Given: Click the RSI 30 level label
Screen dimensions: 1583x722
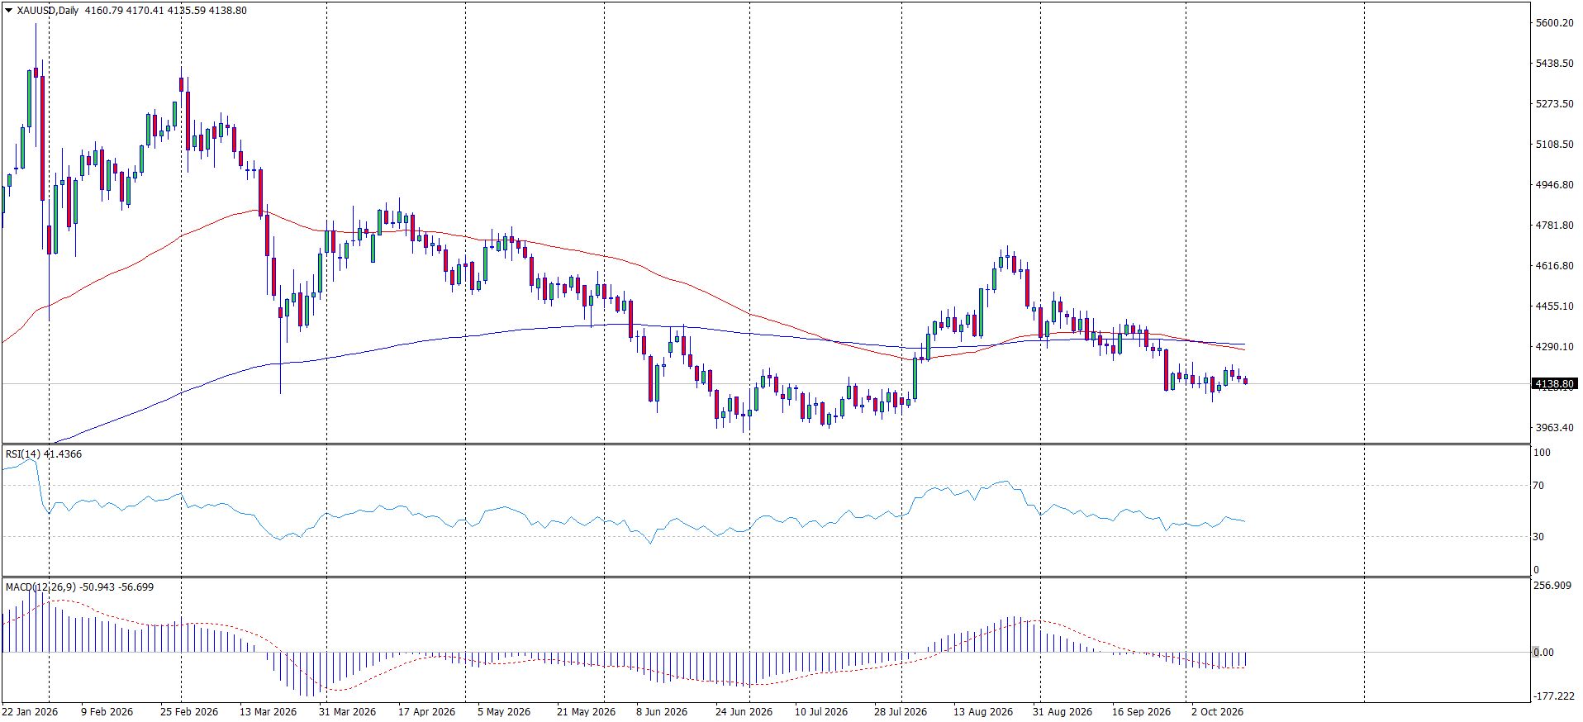Looking at the screenshot, I should [1538, 537].
